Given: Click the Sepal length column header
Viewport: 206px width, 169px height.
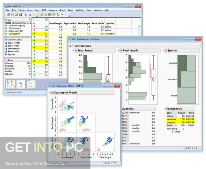Looking at the screenshot, I should click(x=56, y=23).
